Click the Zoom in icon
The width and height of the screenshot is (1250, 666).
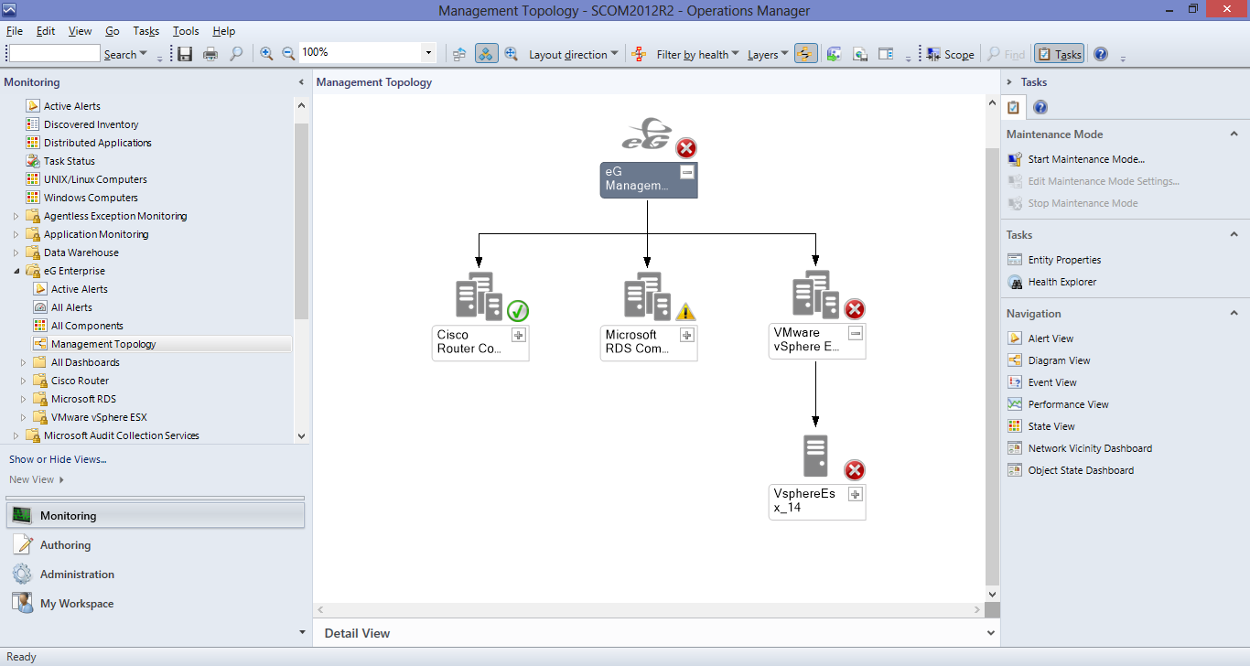266,54
